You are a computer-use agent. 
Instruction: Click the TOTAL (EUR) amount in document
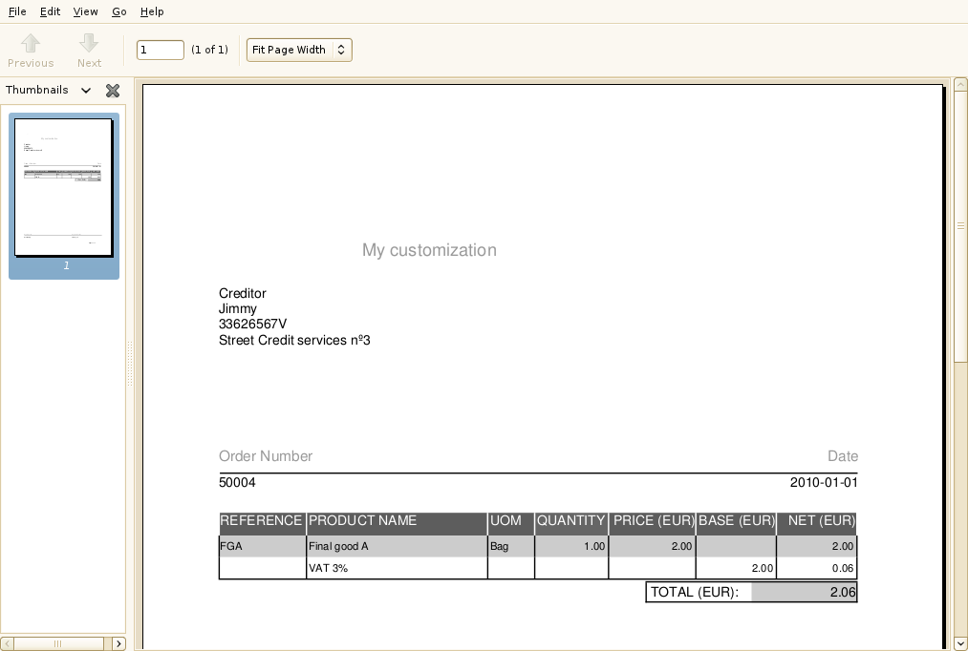[x=841, y=592]
